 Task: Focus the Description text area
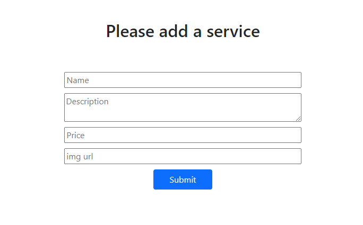point(183,107)
